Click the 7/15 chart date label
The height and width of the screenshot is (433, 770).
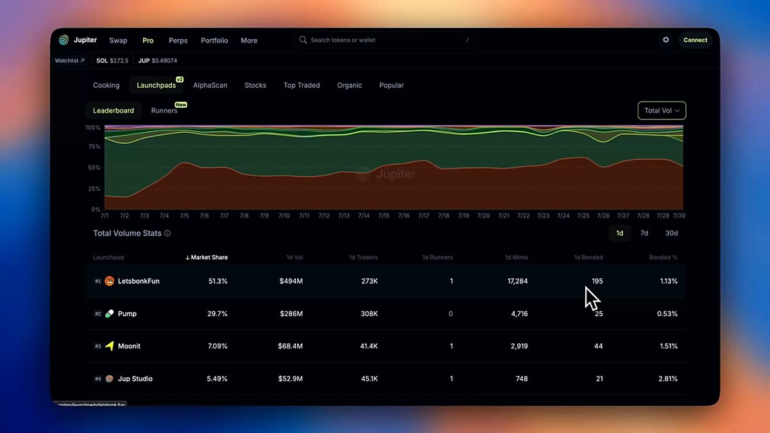coord(384,216)
